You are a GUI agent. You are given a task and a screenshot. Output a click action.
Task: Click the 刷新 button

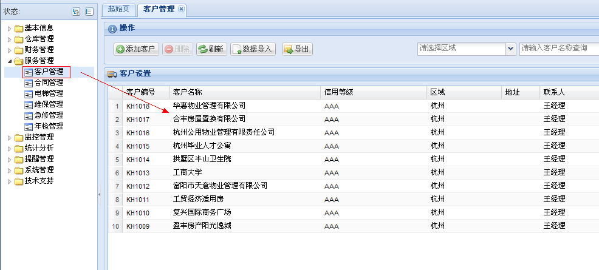click(211, 49)
